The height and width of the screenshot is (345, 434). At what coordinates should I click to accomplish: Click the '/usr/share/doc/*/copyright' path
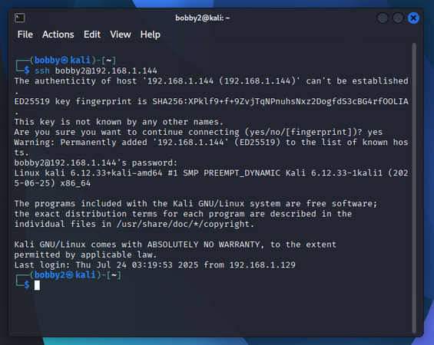[x=183, y=224]
